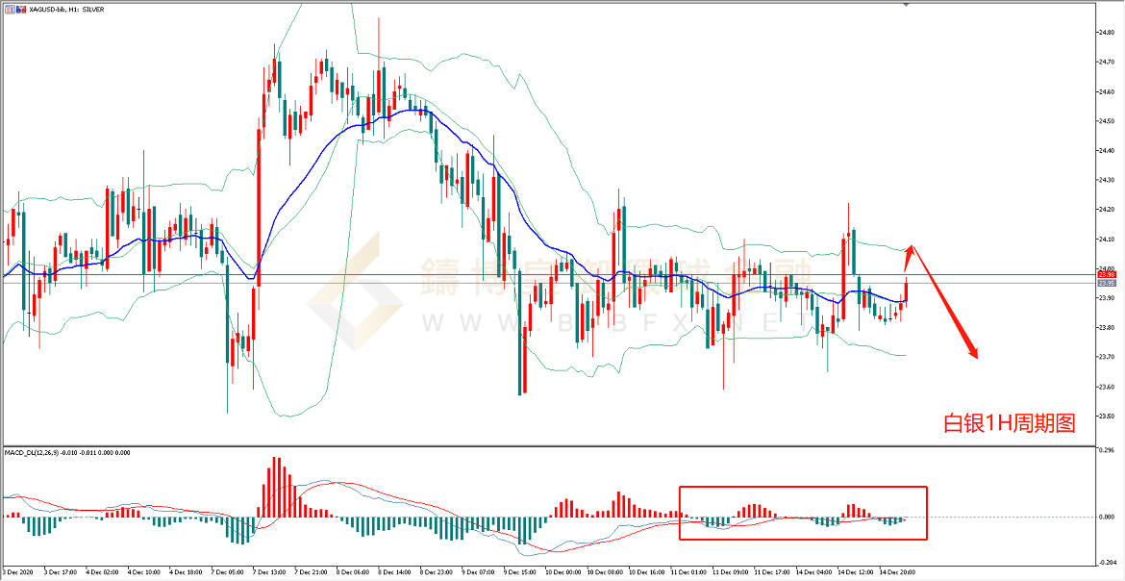The image size is (1125, 581).
Task: Click the last red candlestick on chart
Action: tap(906, 289)
